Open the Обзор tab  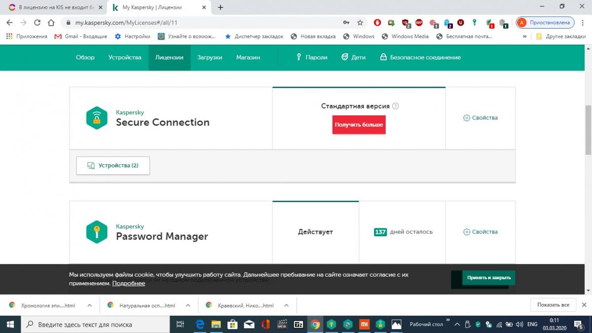[85, 57]
